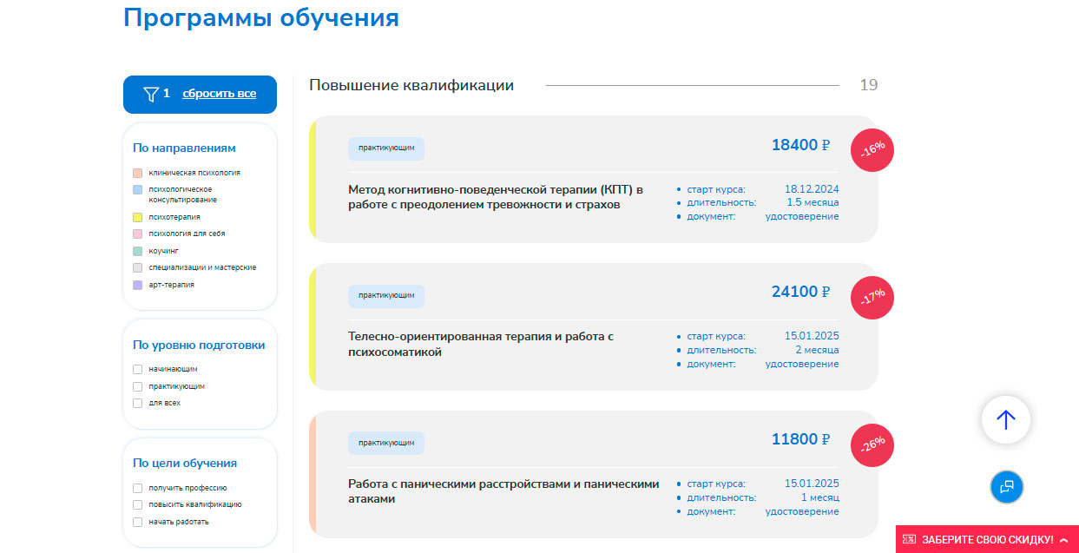The width and height of the screenshot is (1079, 553).
Task: Select the психологическое консультирование color filter
Action: [137, 189]
